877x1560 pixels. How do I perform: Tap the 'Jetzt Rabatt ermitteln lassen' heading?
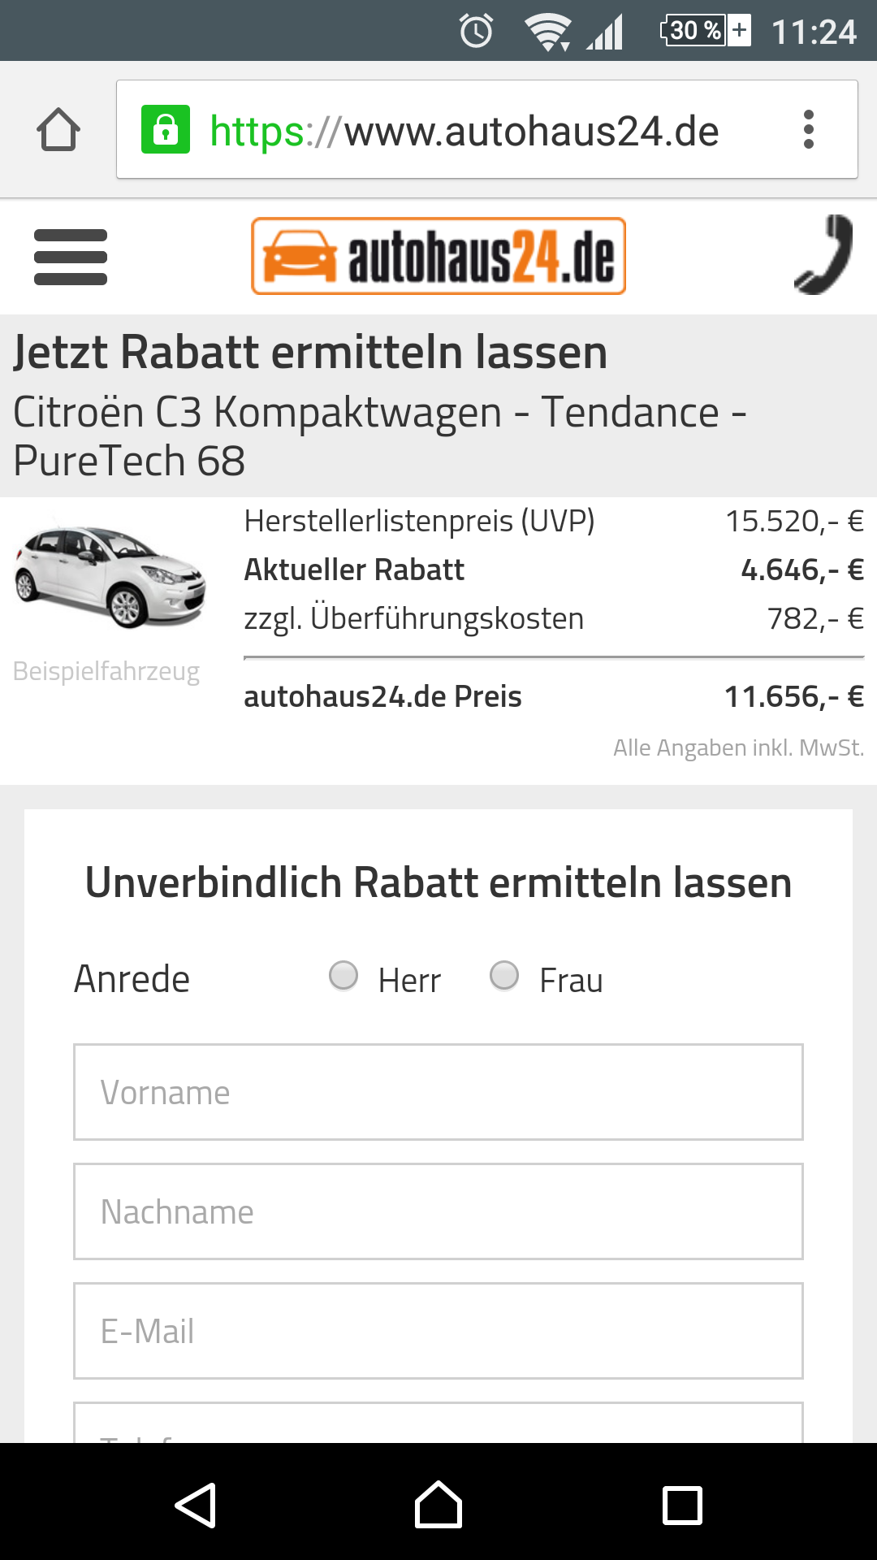(310, 352)
